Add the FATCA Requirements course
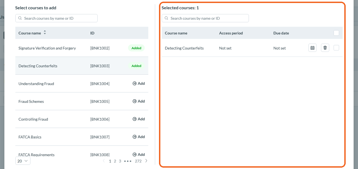Screen dimensions: 358x169 (x=139, y=155)
